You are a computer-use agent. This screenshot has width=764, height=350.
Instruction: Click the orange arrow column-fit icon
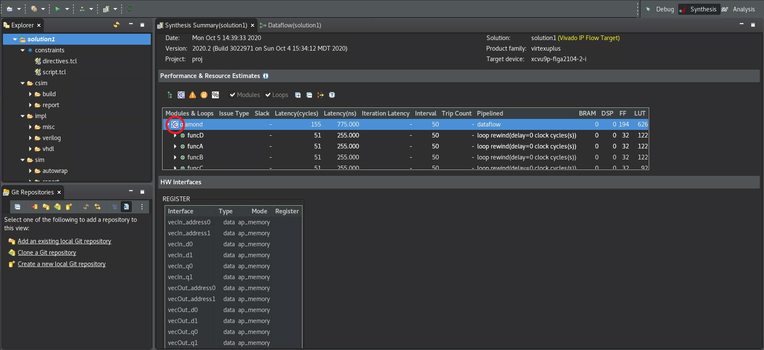pos(321,95)
